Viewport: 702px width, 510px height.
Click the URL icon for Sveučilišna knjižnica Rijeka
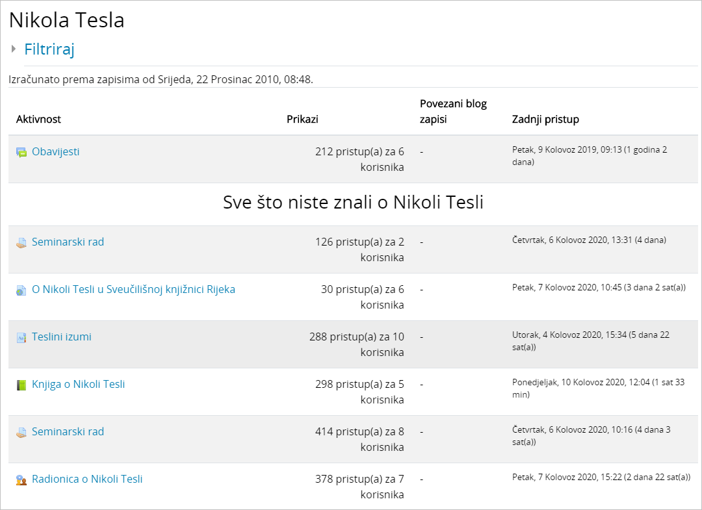(21, 290)
